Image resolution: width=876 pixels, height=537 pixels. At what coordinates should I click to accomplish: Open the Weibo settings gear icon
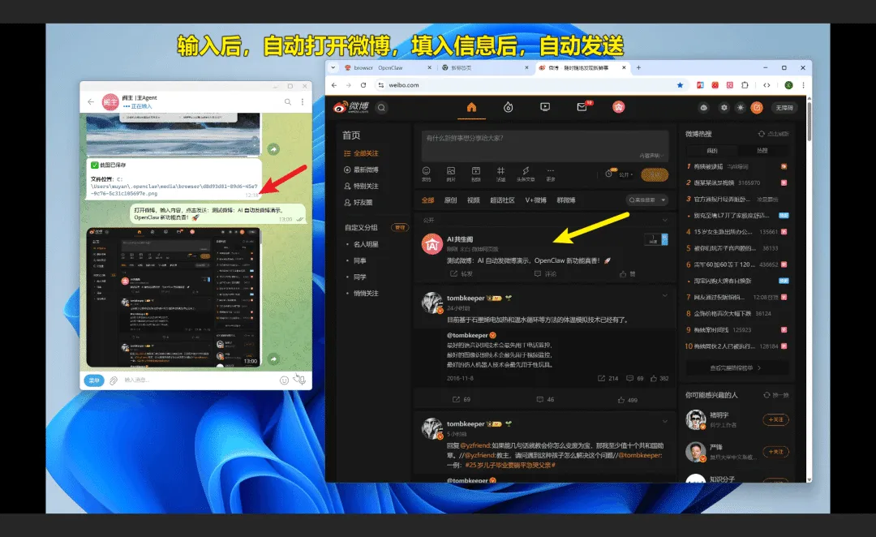pos(724,107)
